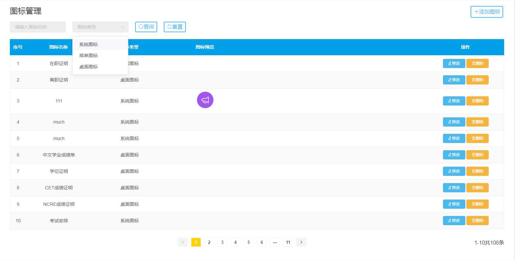Click the 系统图标 type cell in row 111
The image size is (515, 261).
click(130, 101)
